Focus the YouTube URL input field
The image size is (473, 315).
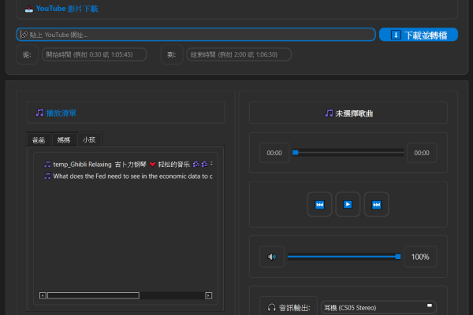[x=196, y=35]
